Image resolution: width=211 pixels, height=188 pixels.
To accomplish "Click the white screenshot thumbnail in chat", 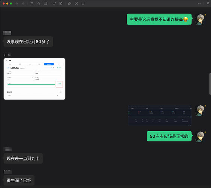I will pos(34,79).
